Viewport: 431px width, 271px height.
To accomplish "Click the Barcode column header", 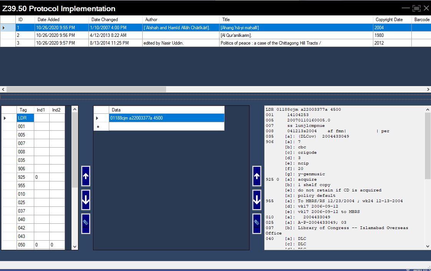I will 421,19.
